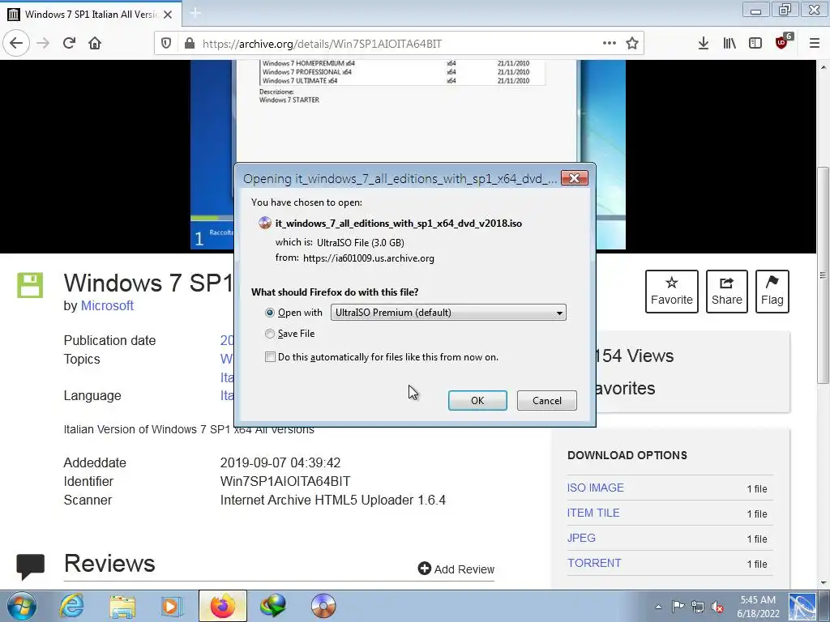
Task: Click the scrollbar up arrow
Action: tap(823, 68)
